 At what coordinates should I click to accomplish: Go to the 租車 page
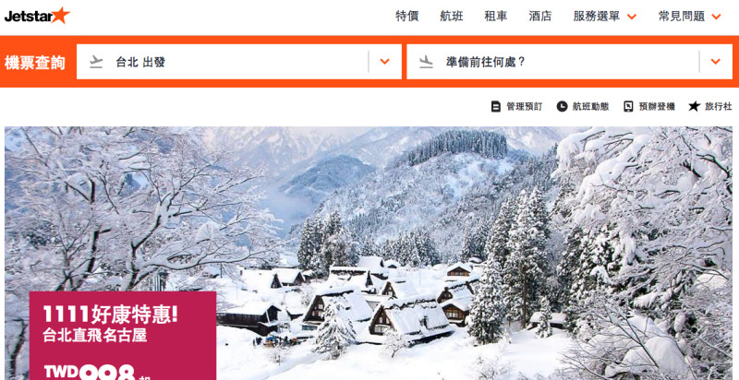coord(496,17)
